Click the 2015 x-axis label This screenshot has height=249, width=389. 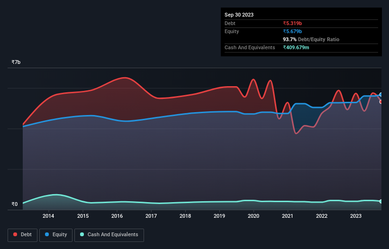pos(83,216)
